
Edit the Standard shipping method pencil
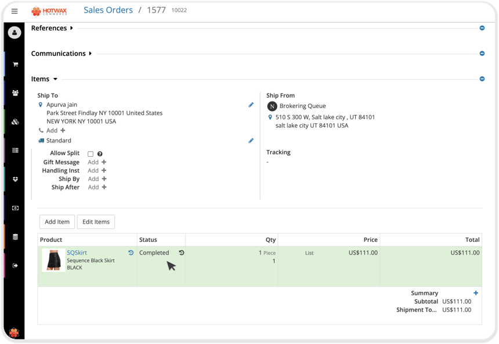point(251,141)
